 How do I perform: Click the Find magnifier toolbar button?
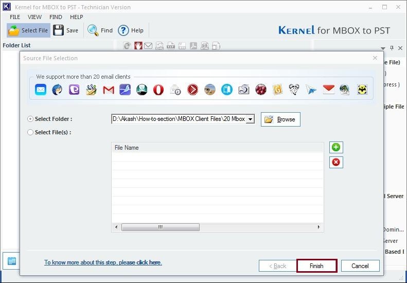(100, 30)
